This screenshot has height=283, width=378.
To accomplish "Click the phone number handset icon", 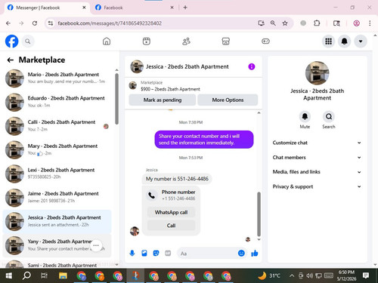I will click(152, 195).
